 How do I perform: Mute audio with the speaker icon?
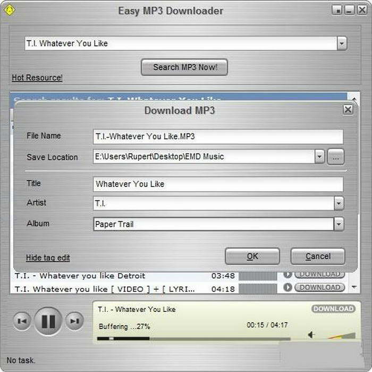[x=311, y=335]
